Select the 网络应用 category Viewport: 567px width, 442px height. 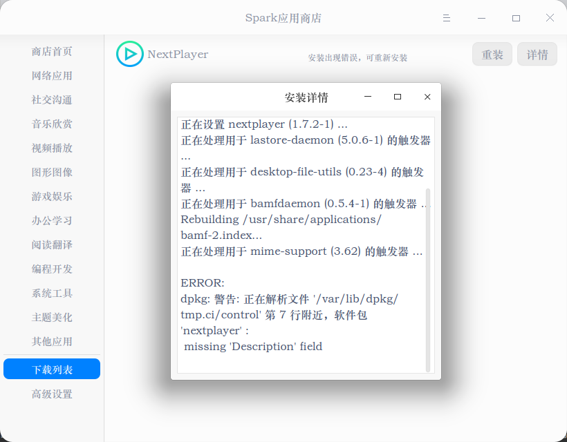click(x=52, y=76)
